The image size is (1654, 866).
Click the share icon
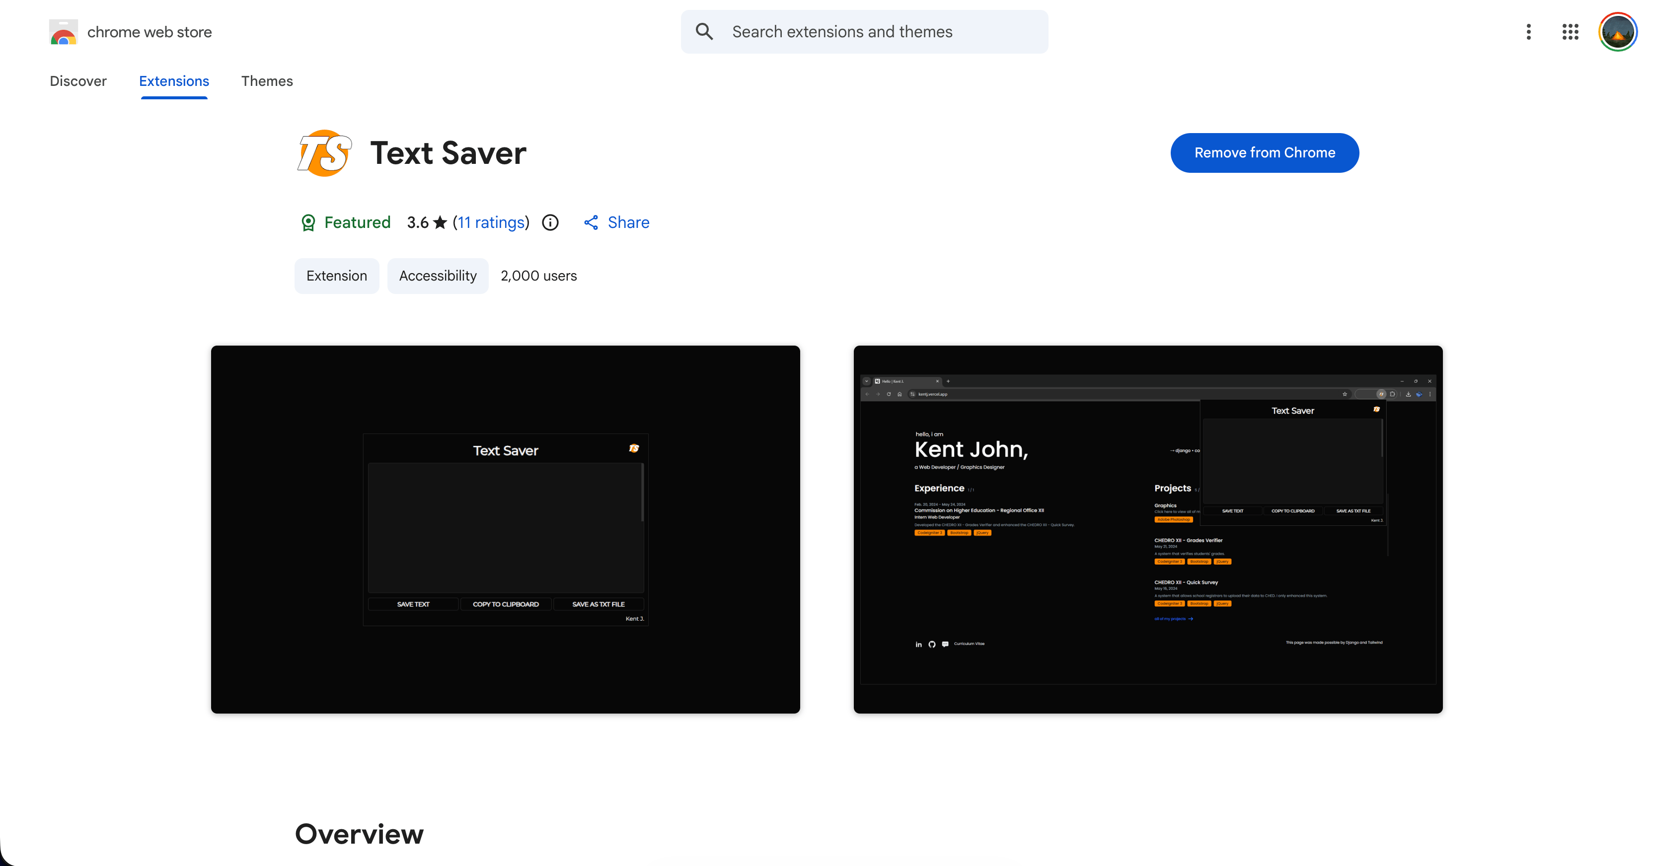coord(592,222)
